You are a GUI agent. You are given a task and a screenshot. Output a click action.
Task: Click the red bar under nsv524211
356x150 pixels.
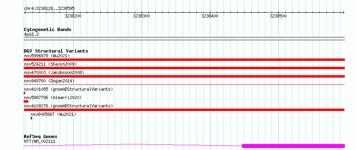[184, 68]
